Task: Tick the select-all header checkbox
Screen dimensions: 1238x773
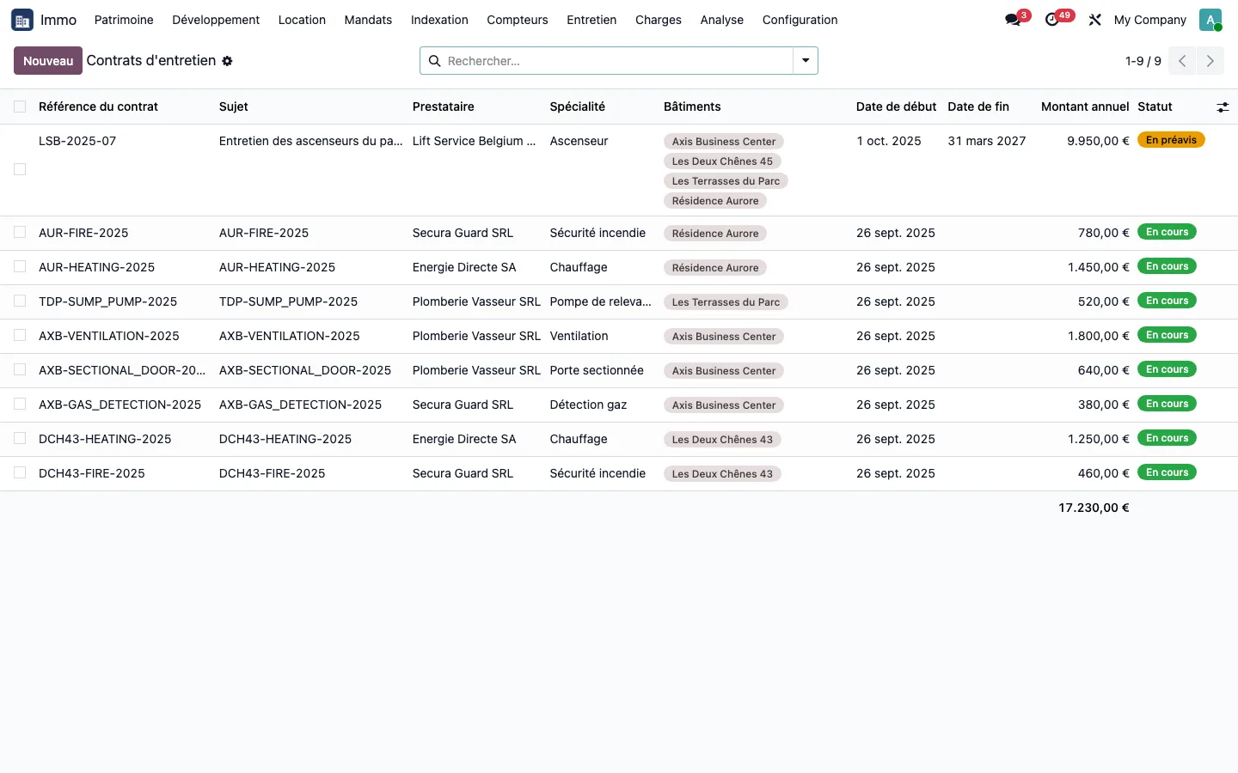Action: (x=20, y=107)
